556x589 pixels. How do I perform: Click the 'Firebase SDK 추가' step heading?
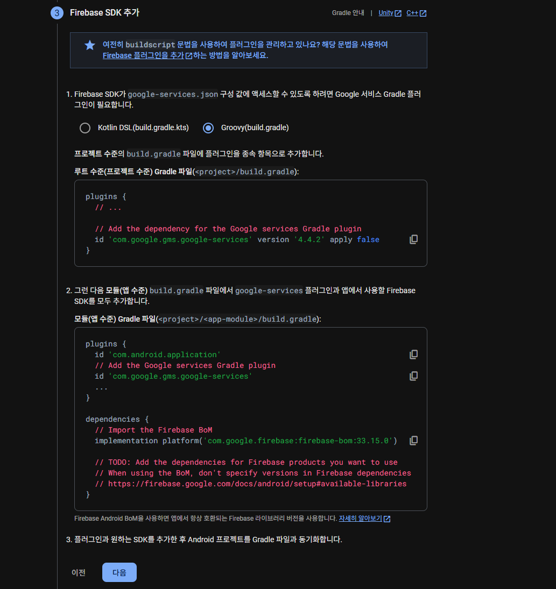pyautogui.click(x=104, y=13)
